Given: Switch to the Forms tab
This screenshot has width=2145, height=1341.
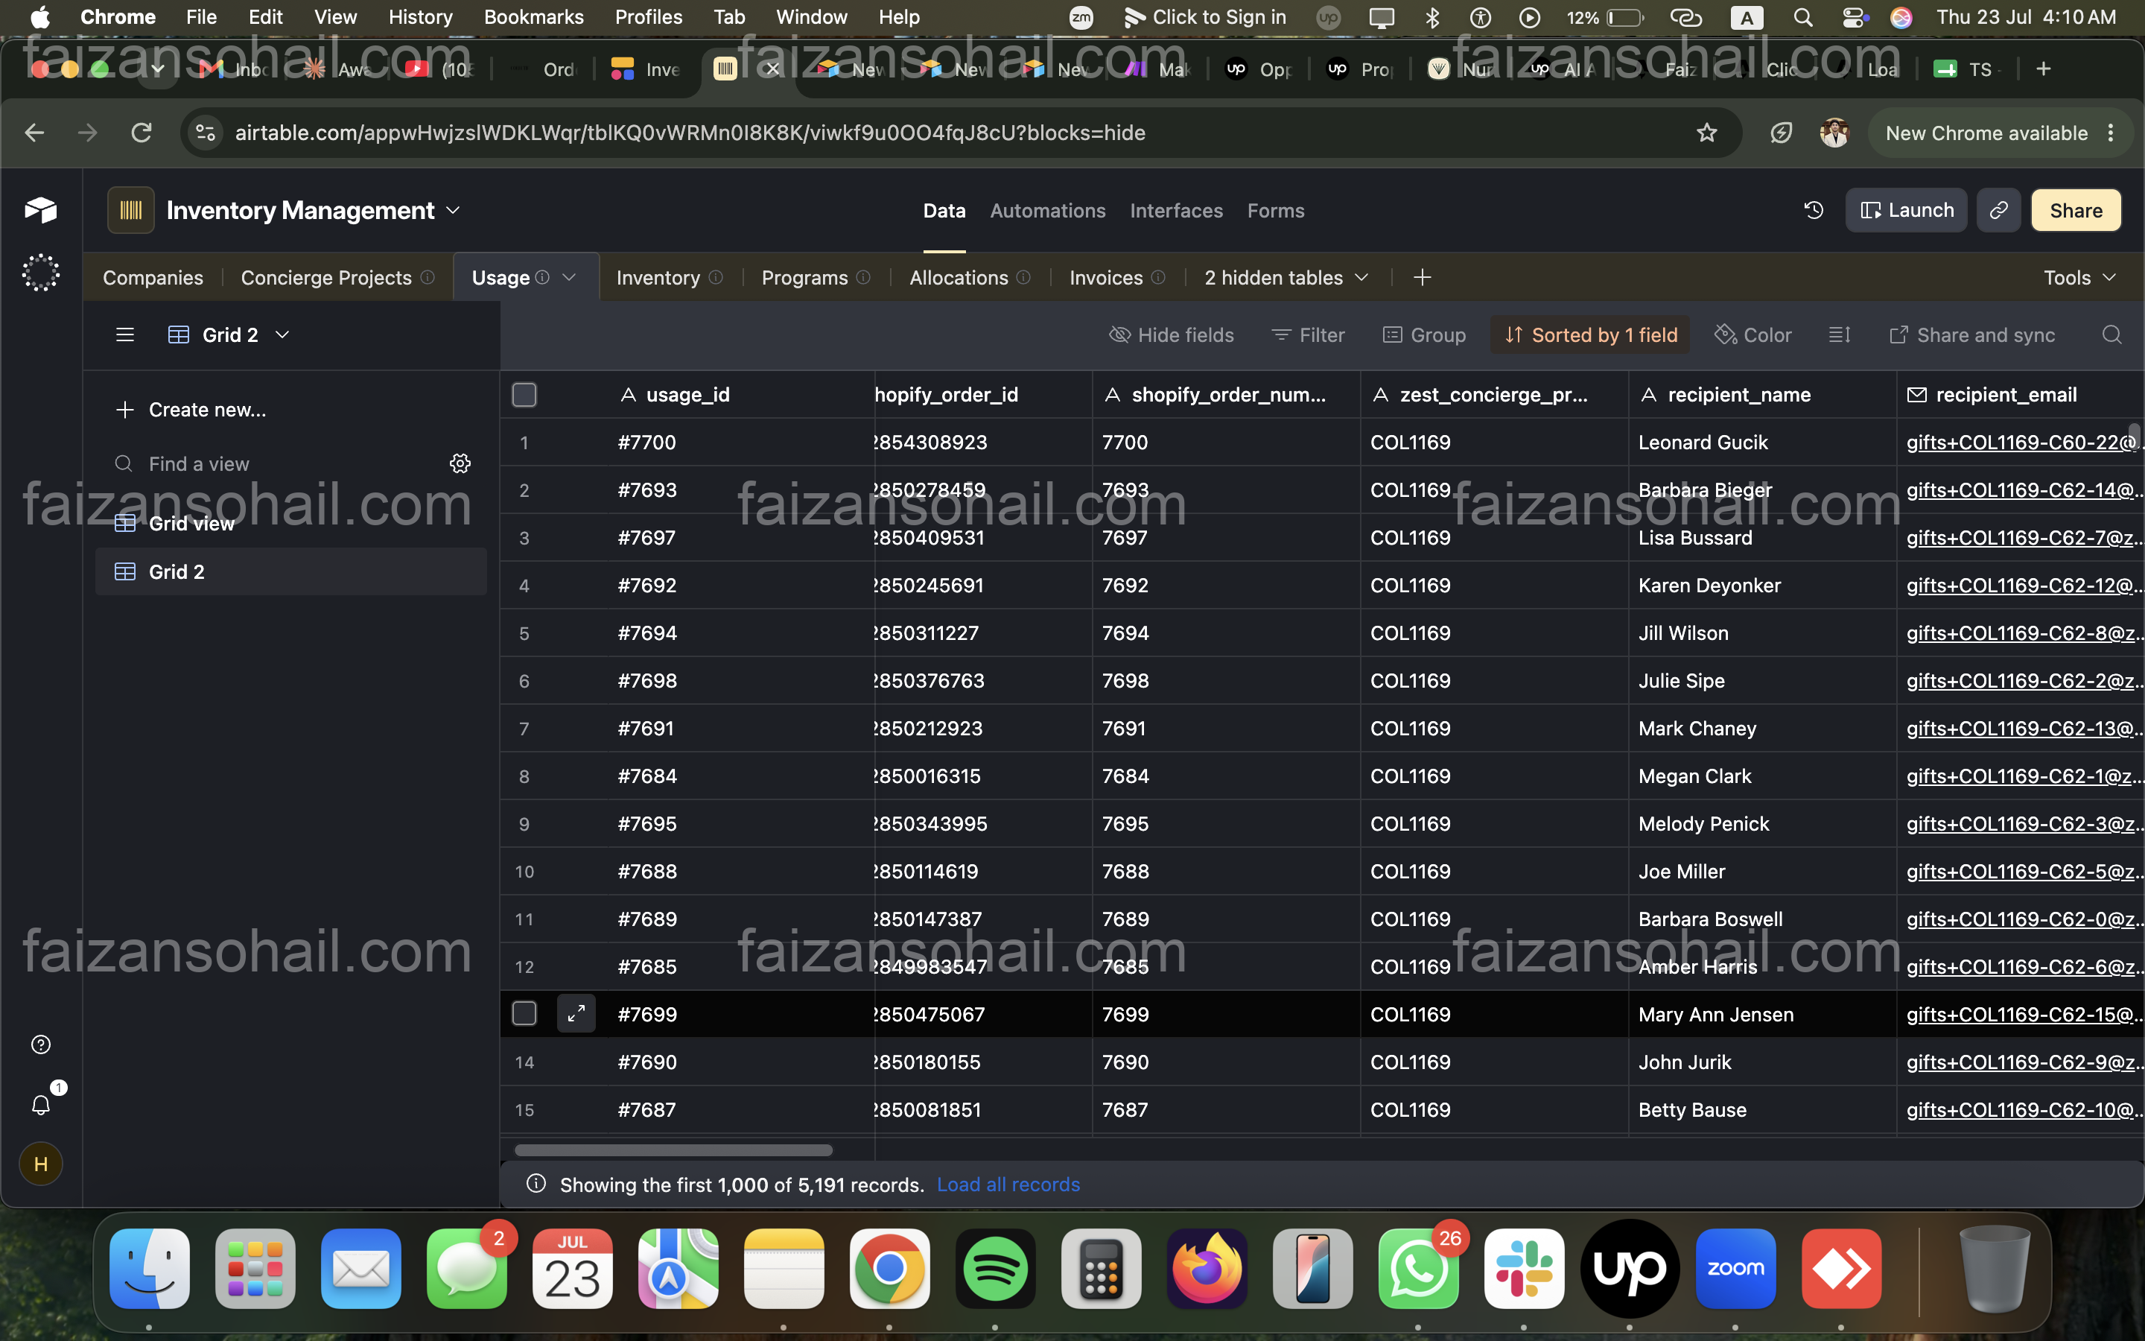Looking at the screenshot, I should (x=1276, y=210).
